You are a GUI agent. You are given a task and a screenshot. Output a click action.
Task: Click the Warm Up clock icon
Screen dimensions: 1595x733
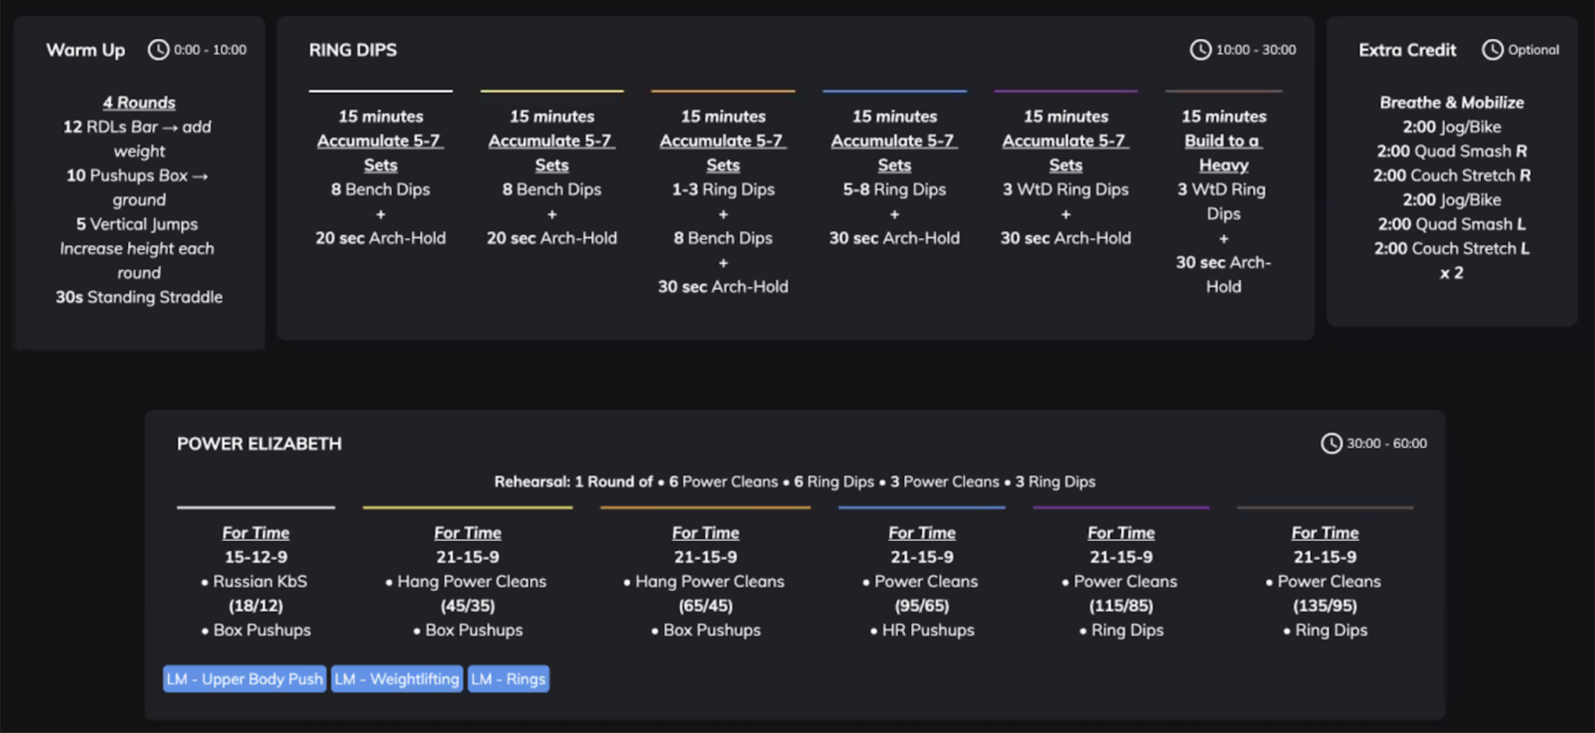158,50
